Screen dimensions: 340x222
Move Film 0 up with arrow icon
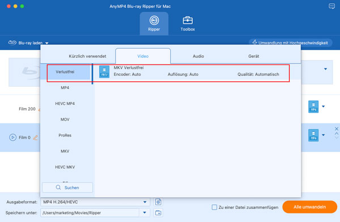337,134
